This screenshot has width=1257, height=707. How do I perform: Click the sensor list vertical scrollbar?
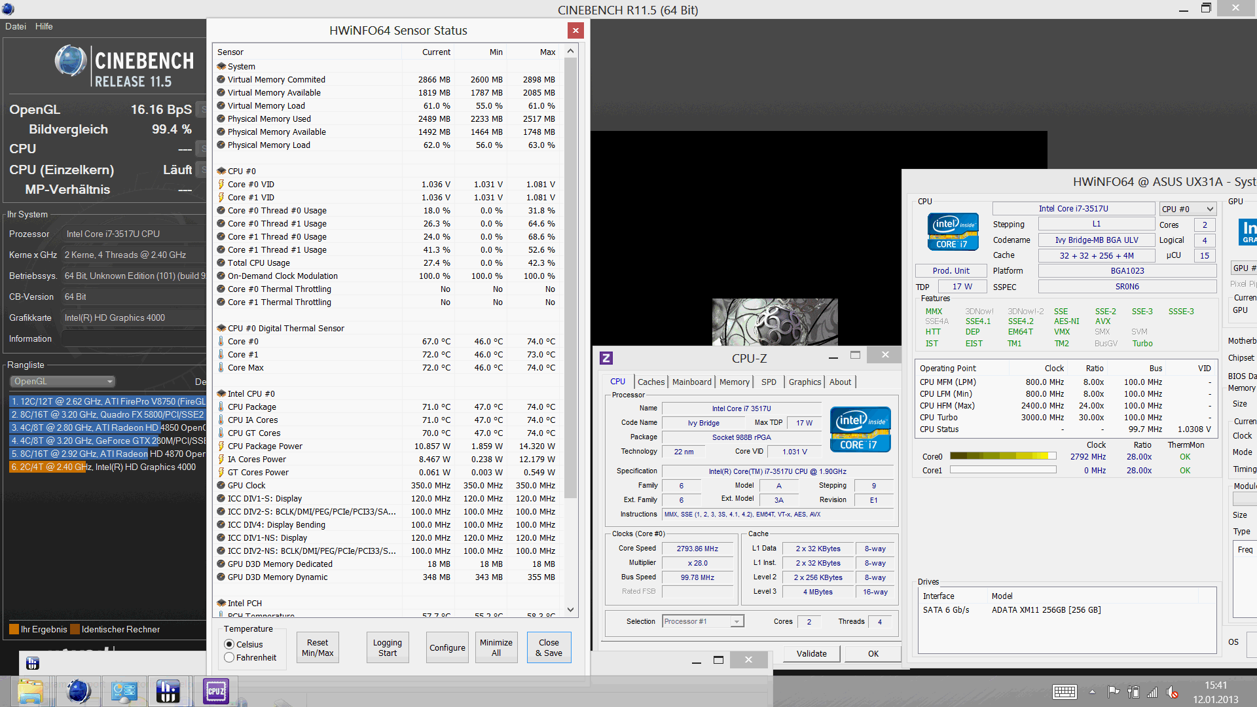tap(570, 275)
